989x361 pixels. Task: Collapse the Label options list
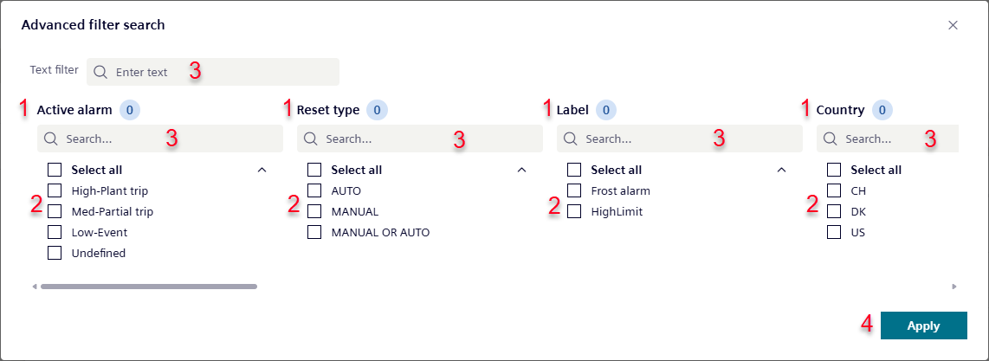pyautogui.click(x=781, y=170)
